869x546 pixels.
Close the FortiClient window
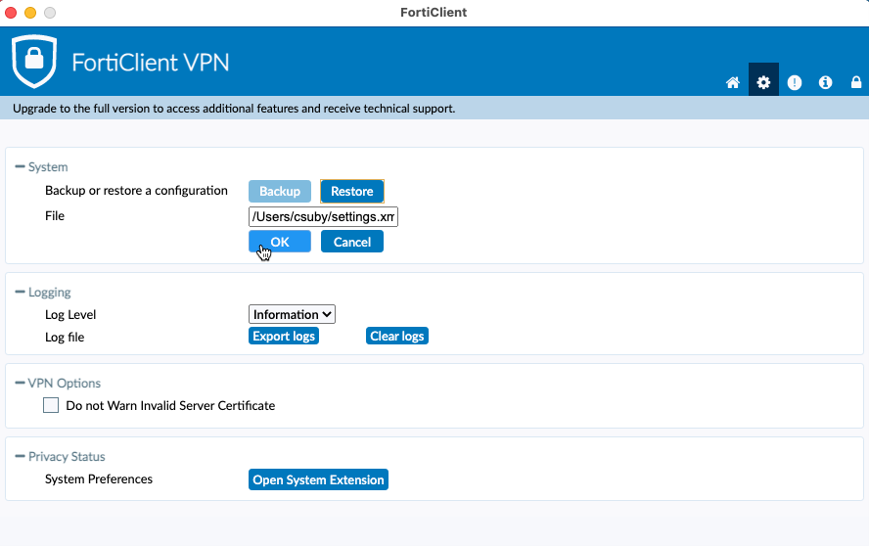[11, 12]
